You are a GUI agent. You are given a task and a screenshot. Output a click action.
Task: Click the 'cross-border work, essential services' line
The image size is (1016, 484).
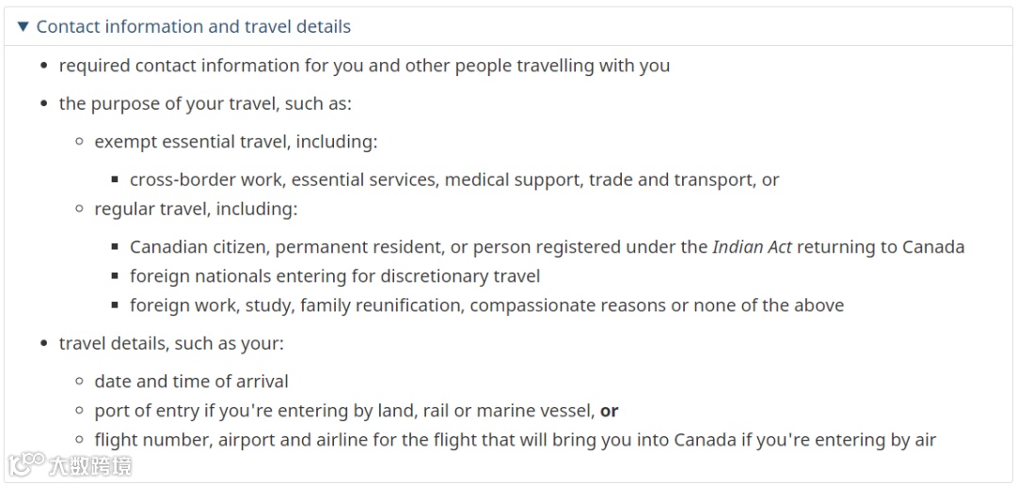(x=454, y=180)
